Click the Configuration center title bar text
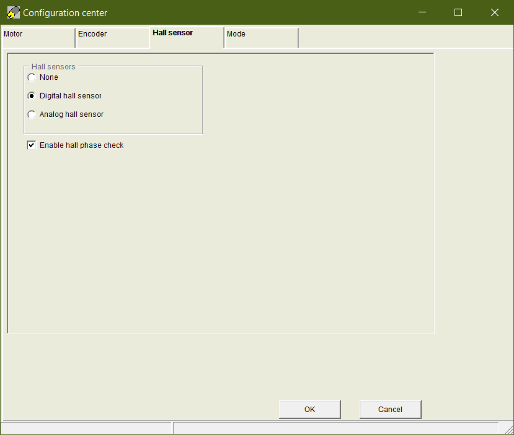The width and height of the screenshot is (514, 435). tap(65, 13)
